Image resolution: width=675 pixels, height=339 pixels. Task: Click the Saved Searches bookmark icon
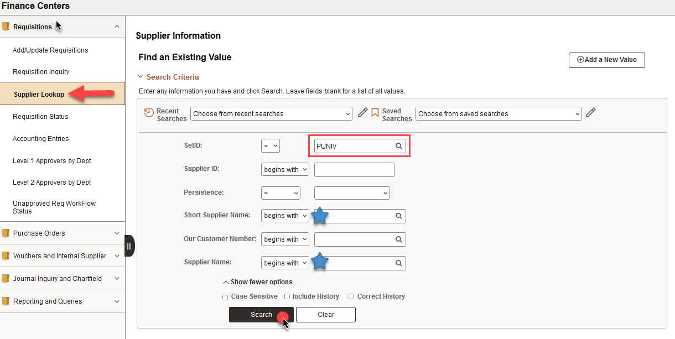pyautogui.click(x=375, y=113)
